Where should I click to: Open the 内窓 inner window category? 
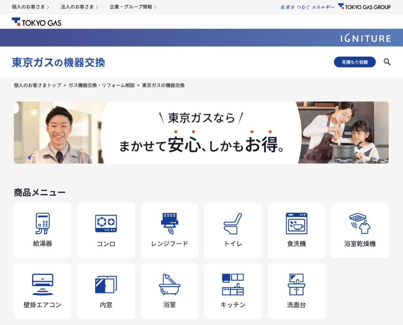106,291
